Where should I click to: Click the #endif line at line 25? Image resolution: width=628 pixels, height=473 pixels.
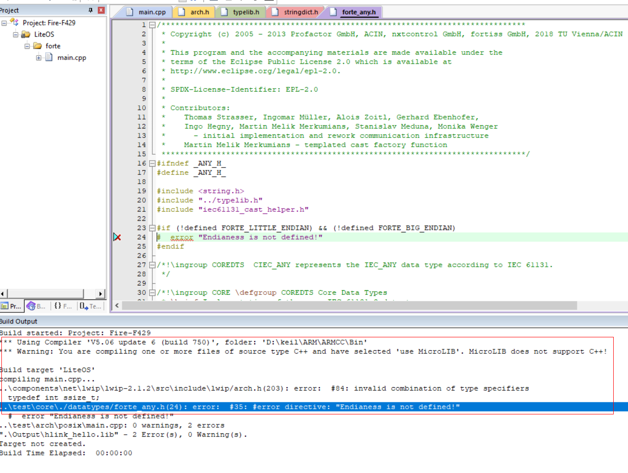(x=170, y=246)
